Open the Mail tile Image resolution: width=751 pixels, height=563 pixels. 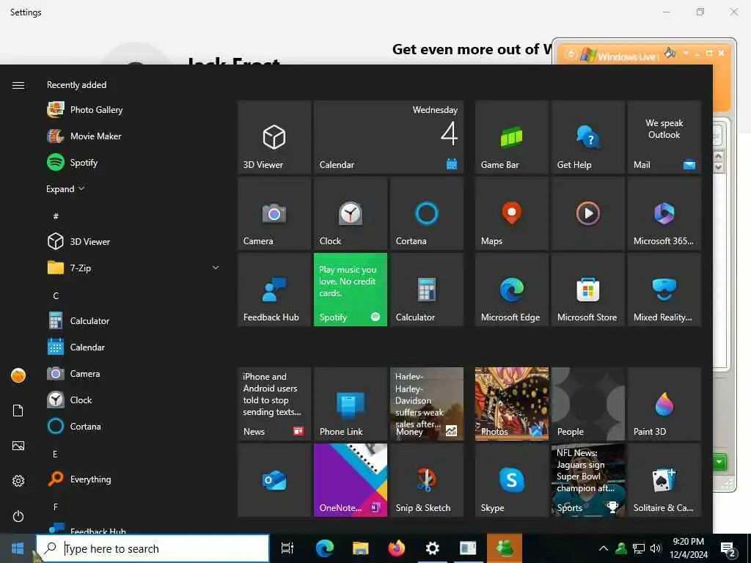click(x=664, y=137)
